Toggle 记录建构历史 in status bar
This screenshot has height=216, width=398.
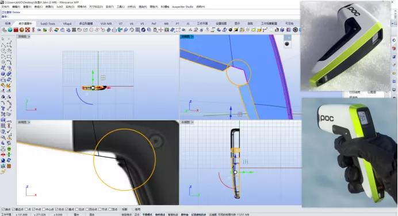(x=199, y=214)
